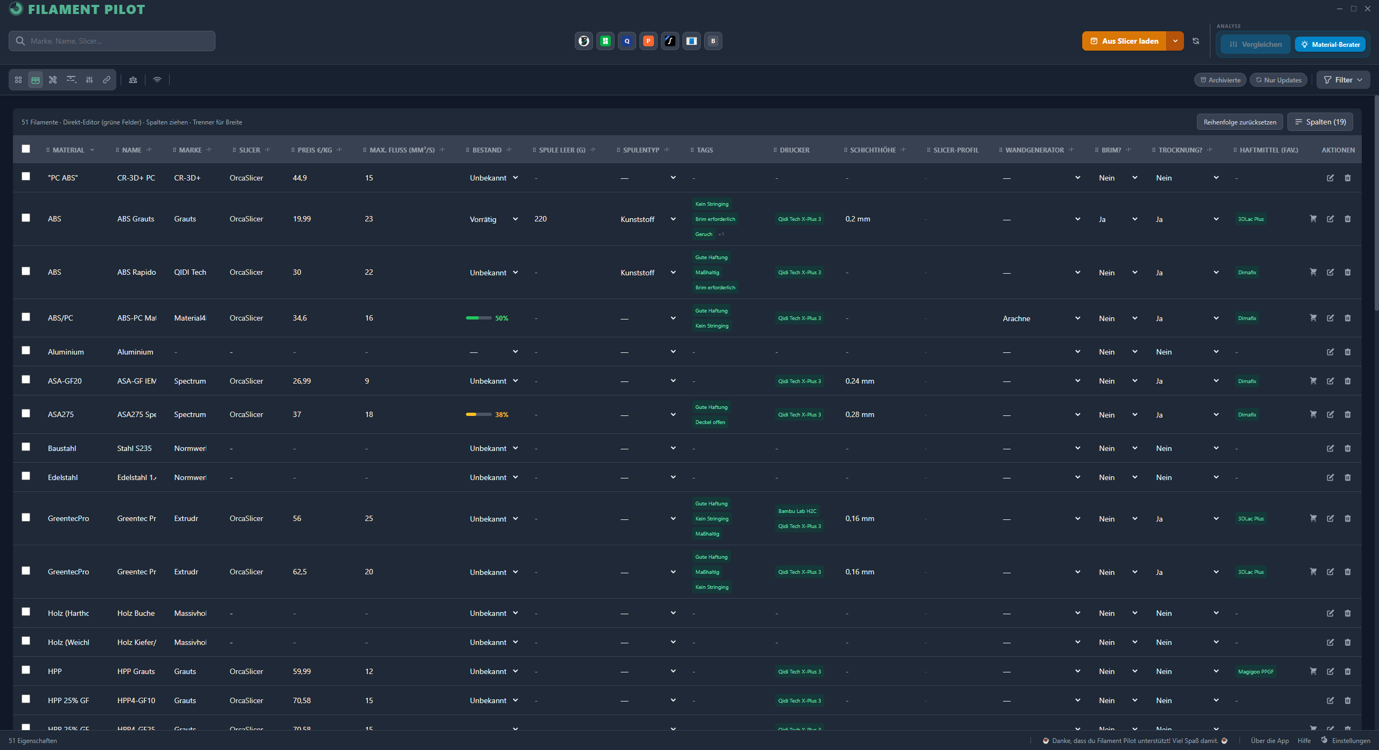Click the indented list view icon
The height and width of the screenshot is (750, 1379).
click(71, 80)
